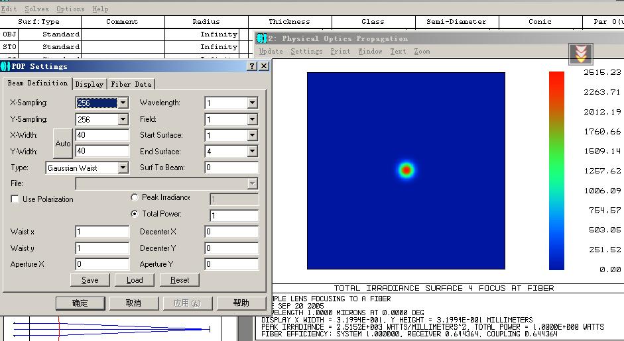Open the Edit menu in lens editor

click(9, 9)
